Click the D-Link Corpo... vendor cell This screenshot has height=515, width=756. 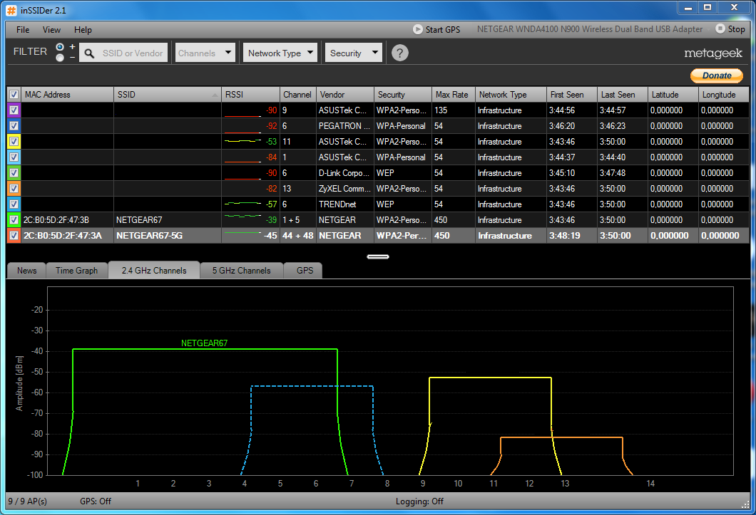point(344,173)
